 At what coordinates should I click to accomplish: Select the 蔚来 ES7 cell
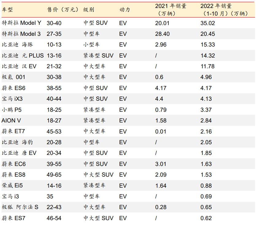point(13,218)
